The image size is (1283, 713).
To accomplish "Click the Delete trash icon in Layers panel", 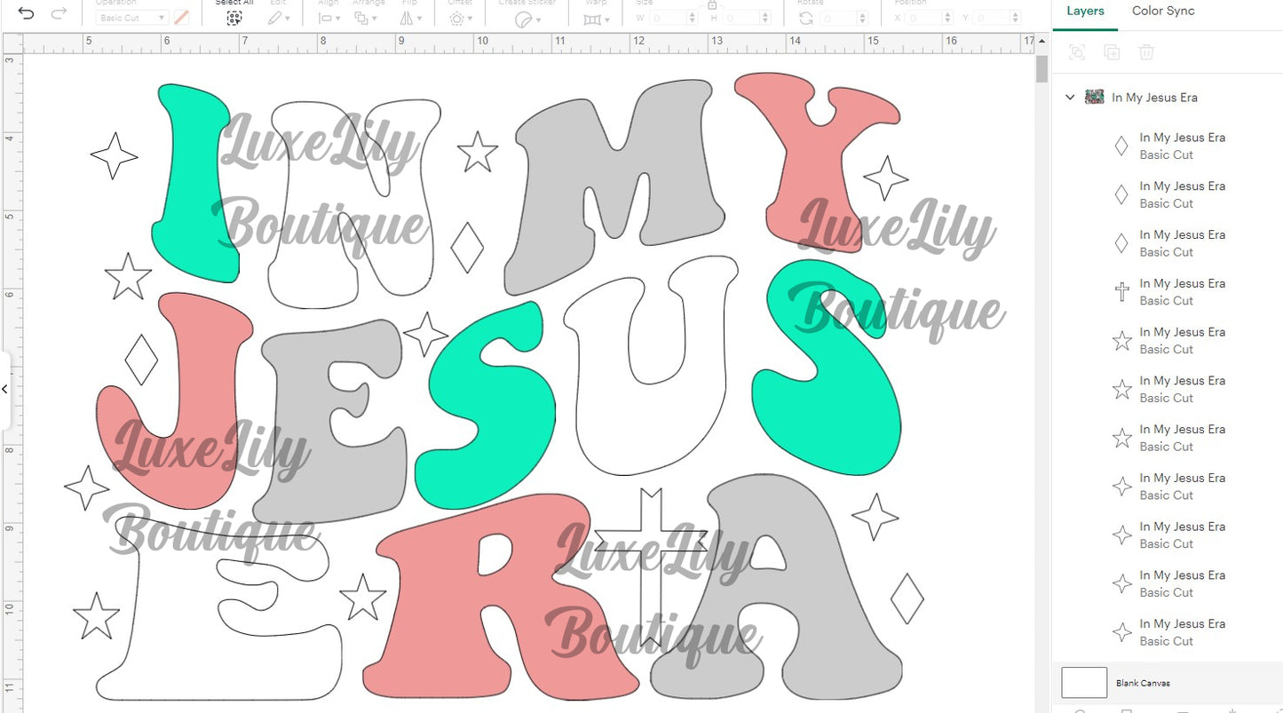I will pyautogui.click(x=1146, y=52).
